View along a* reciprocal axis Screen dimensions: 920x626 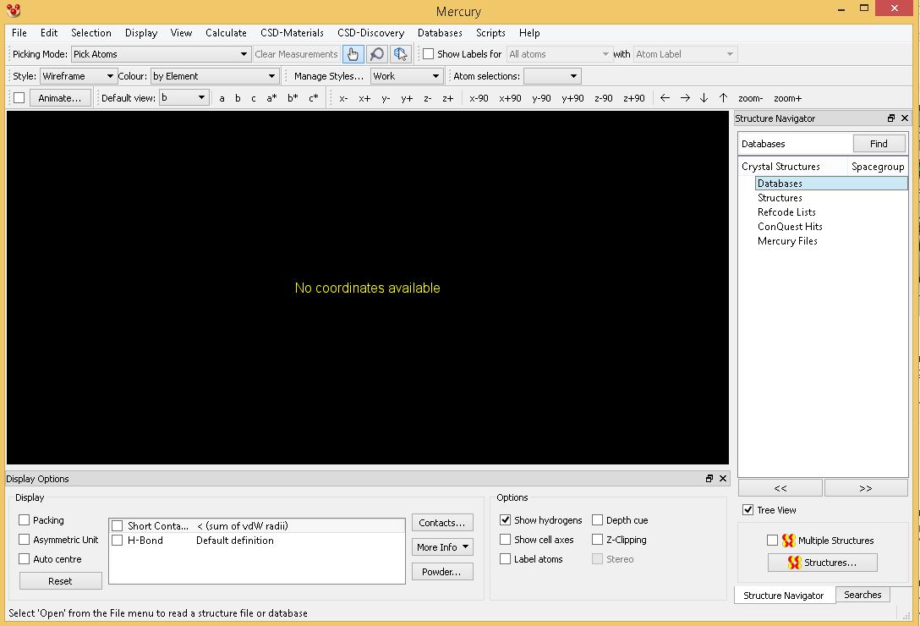coord(271,98)
